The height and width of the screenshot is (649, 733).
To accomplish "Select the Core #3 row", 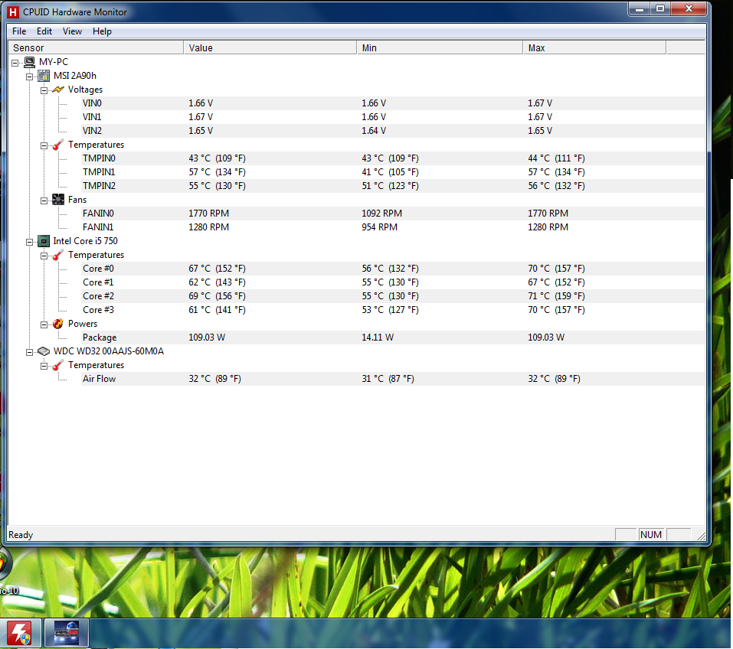I will [x=393, y=310].
